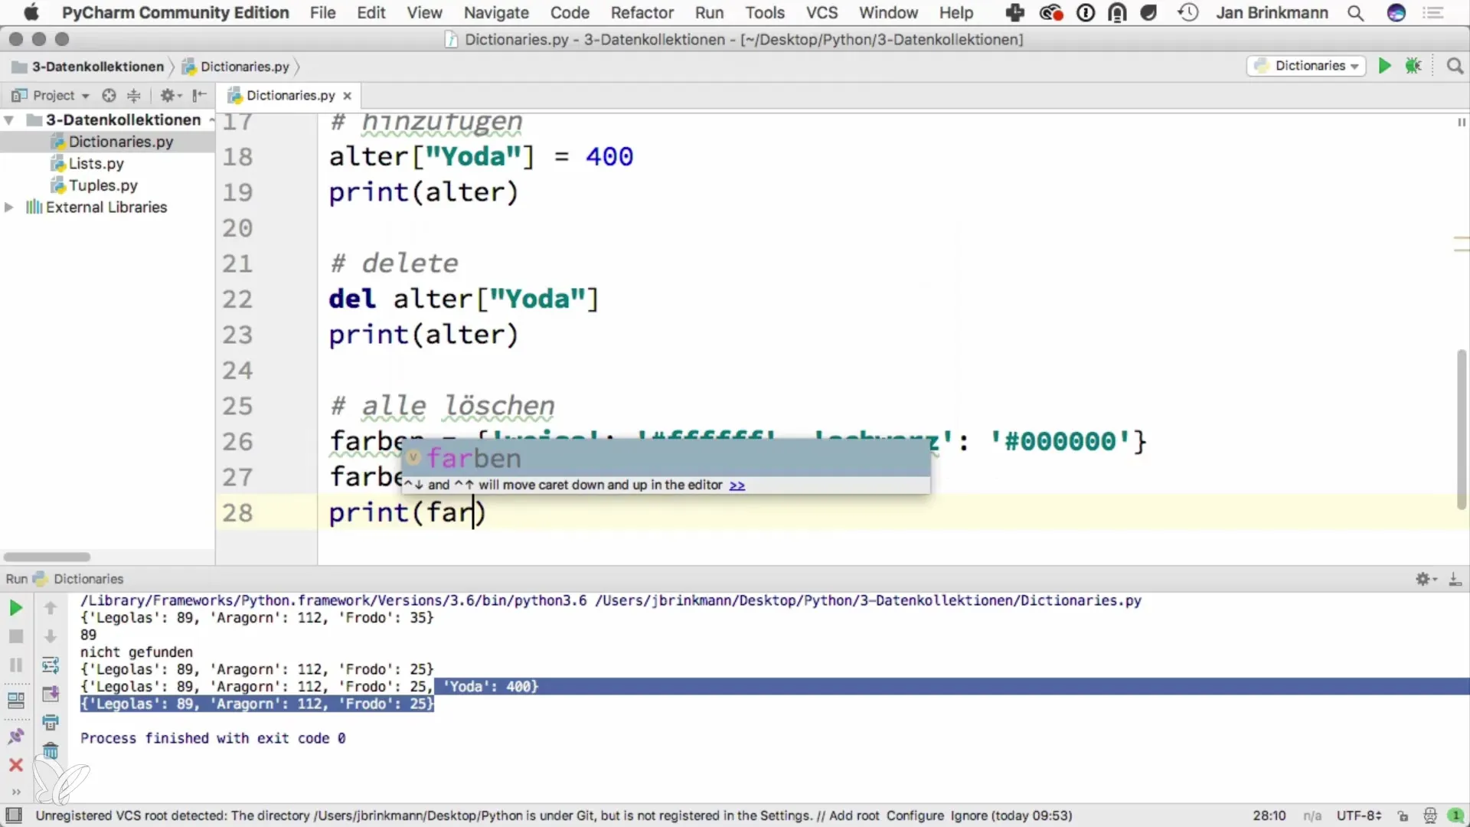This screenshot has height=827, width=1470.
Task: Click Configure in VCS notification
Action: click(x=915, y=816)
